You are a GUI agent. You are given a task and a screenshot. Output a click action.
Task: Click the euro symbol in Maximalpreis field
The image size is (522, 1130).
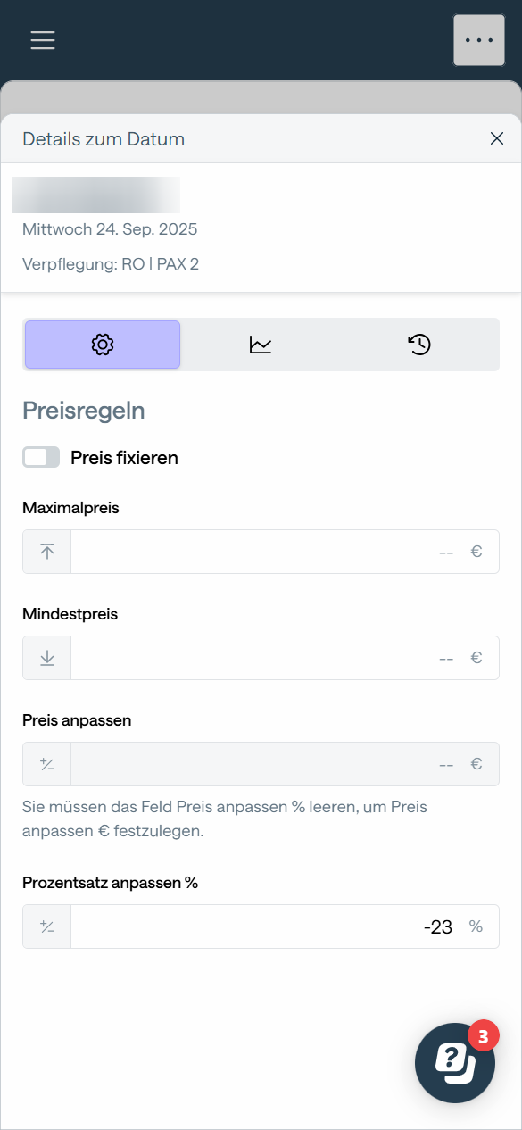pos(476,552)
